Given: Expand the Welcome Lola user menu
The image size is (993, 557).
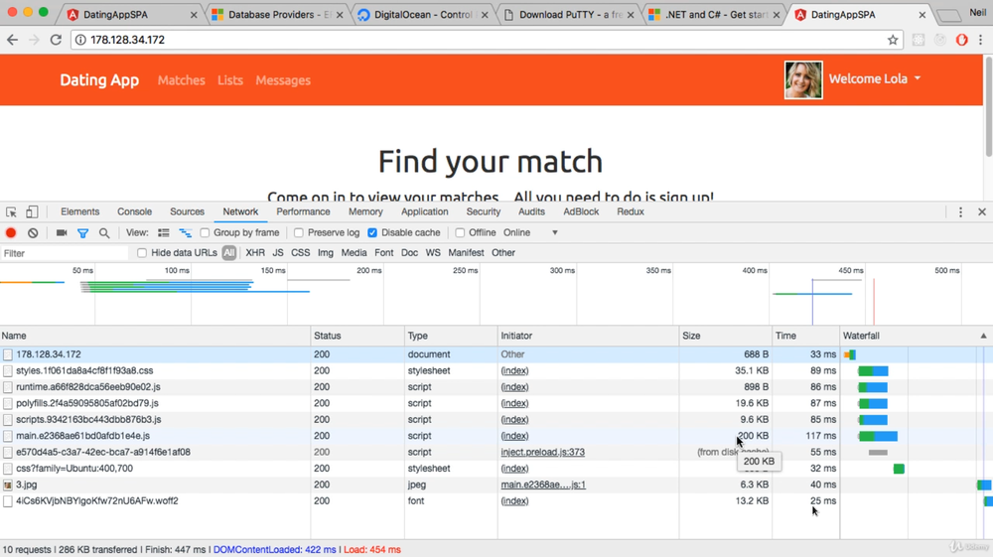Looking at the screenshot, I should pos(875,79).
